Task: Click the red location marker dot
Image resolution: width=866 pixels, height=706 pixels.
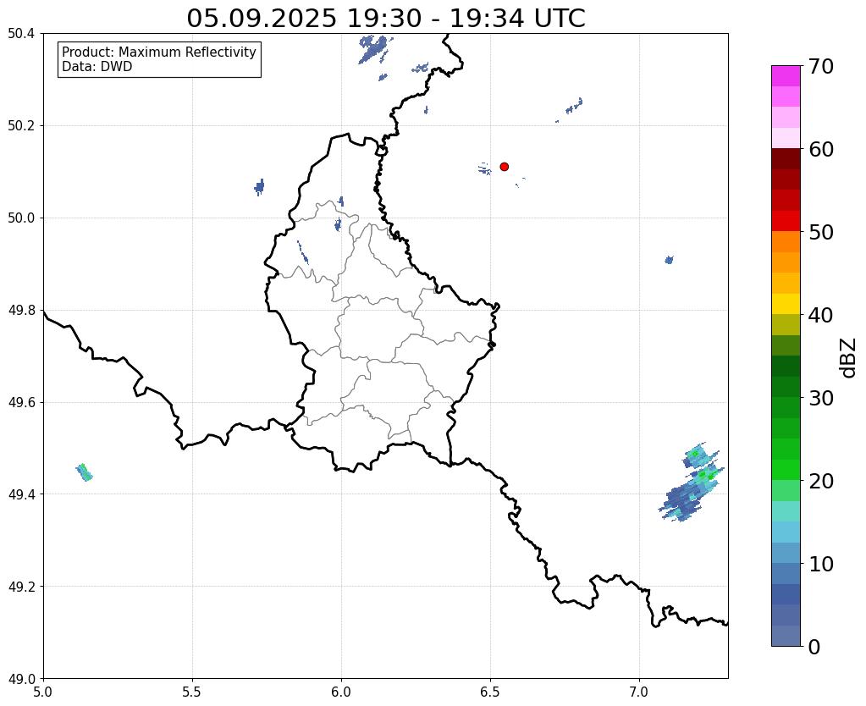Action: [x=504, y=166]
